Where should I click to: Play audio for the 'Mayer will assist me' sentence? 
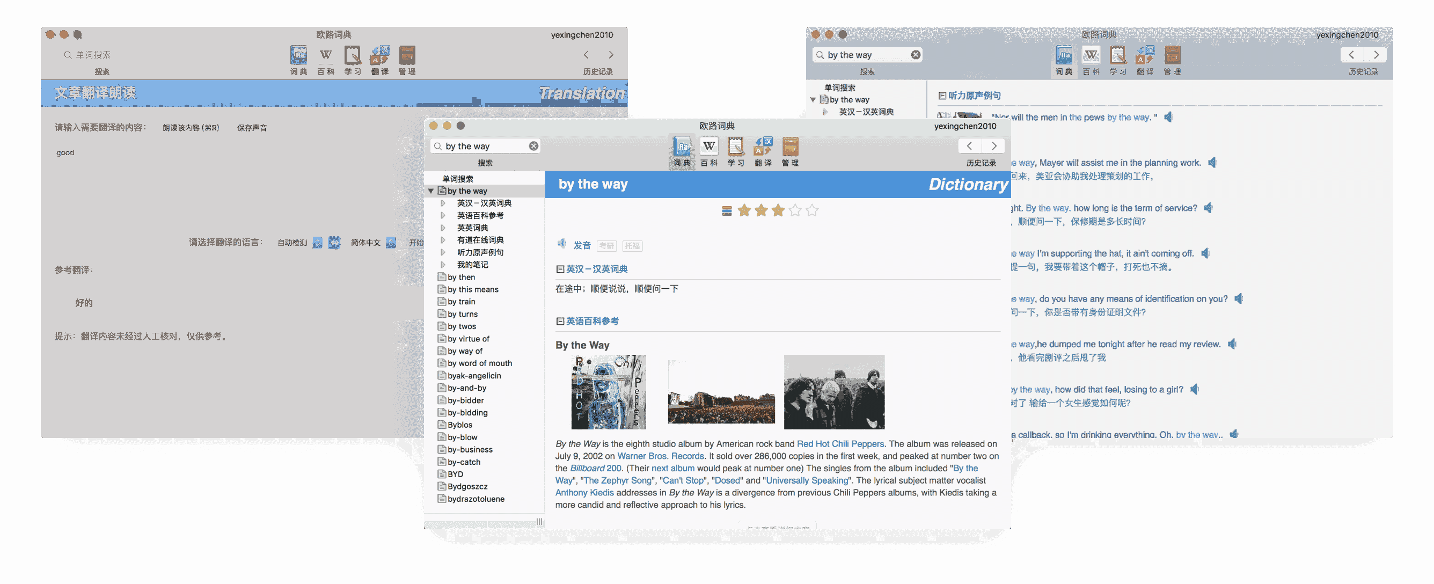coord(1212,163)
